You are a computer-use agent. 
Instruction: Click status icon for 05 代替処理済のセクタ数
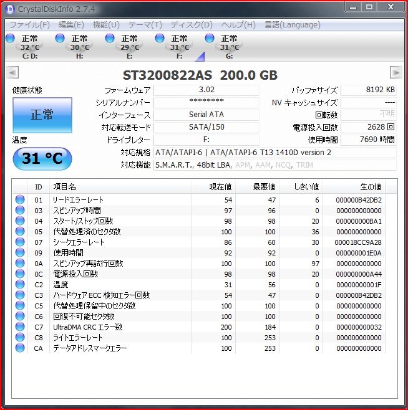pos(20,231)
